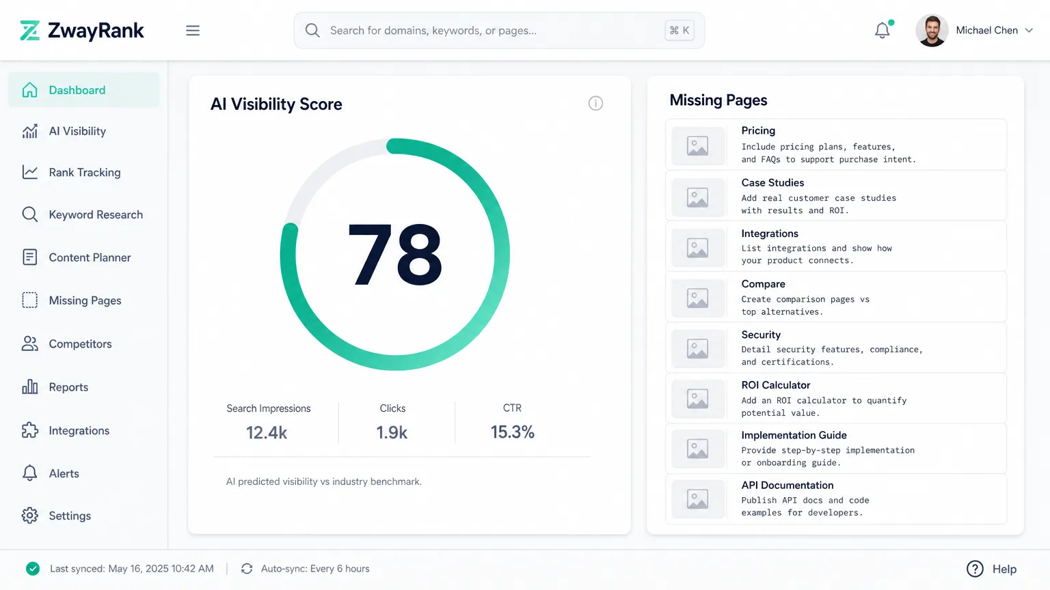Viewport: 1050px width, 590px height.
Task: Expand the Michael Chen account dropdown
Action: point(1029,31)
